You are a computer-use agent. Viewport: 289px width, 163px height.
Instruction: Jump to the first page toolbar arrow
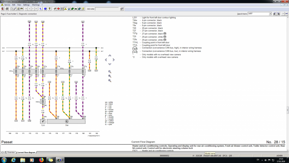[26, 9]
